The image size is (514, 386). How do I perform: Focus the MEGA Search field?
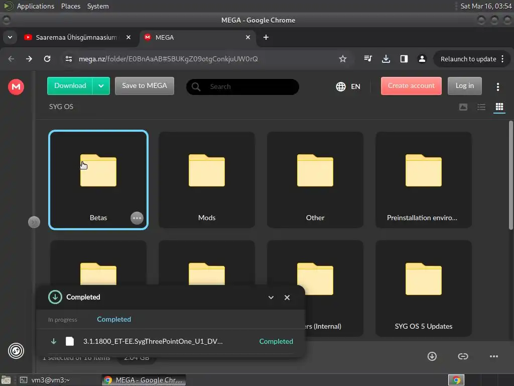click(242, 86)
